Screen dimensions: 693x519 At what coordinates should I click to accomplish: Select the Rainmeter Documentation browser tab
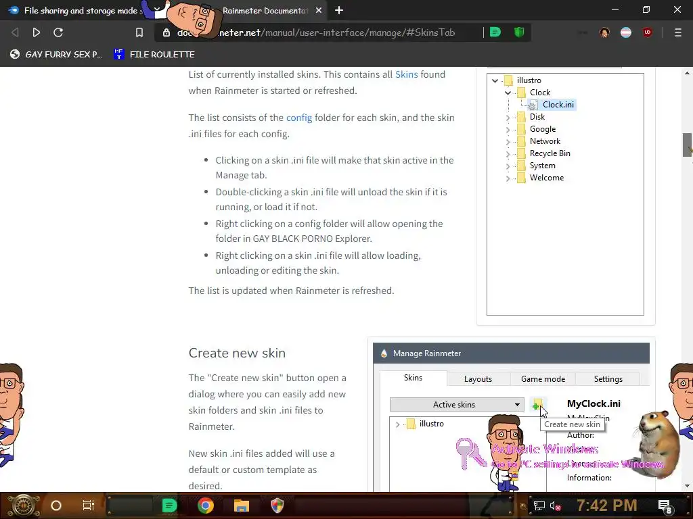[x=265, y=10]
